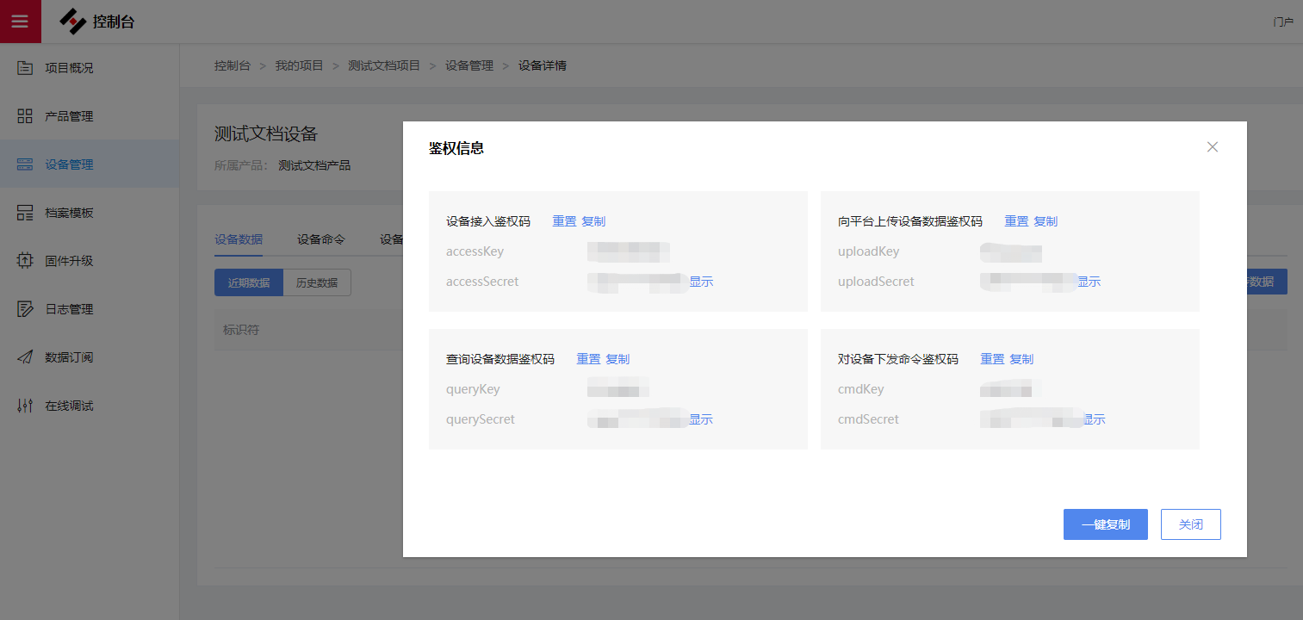The height and width of the screenshot is (620, 1303).
Task: Open 在线调试 in the sidebar
Action: (69, 406)
